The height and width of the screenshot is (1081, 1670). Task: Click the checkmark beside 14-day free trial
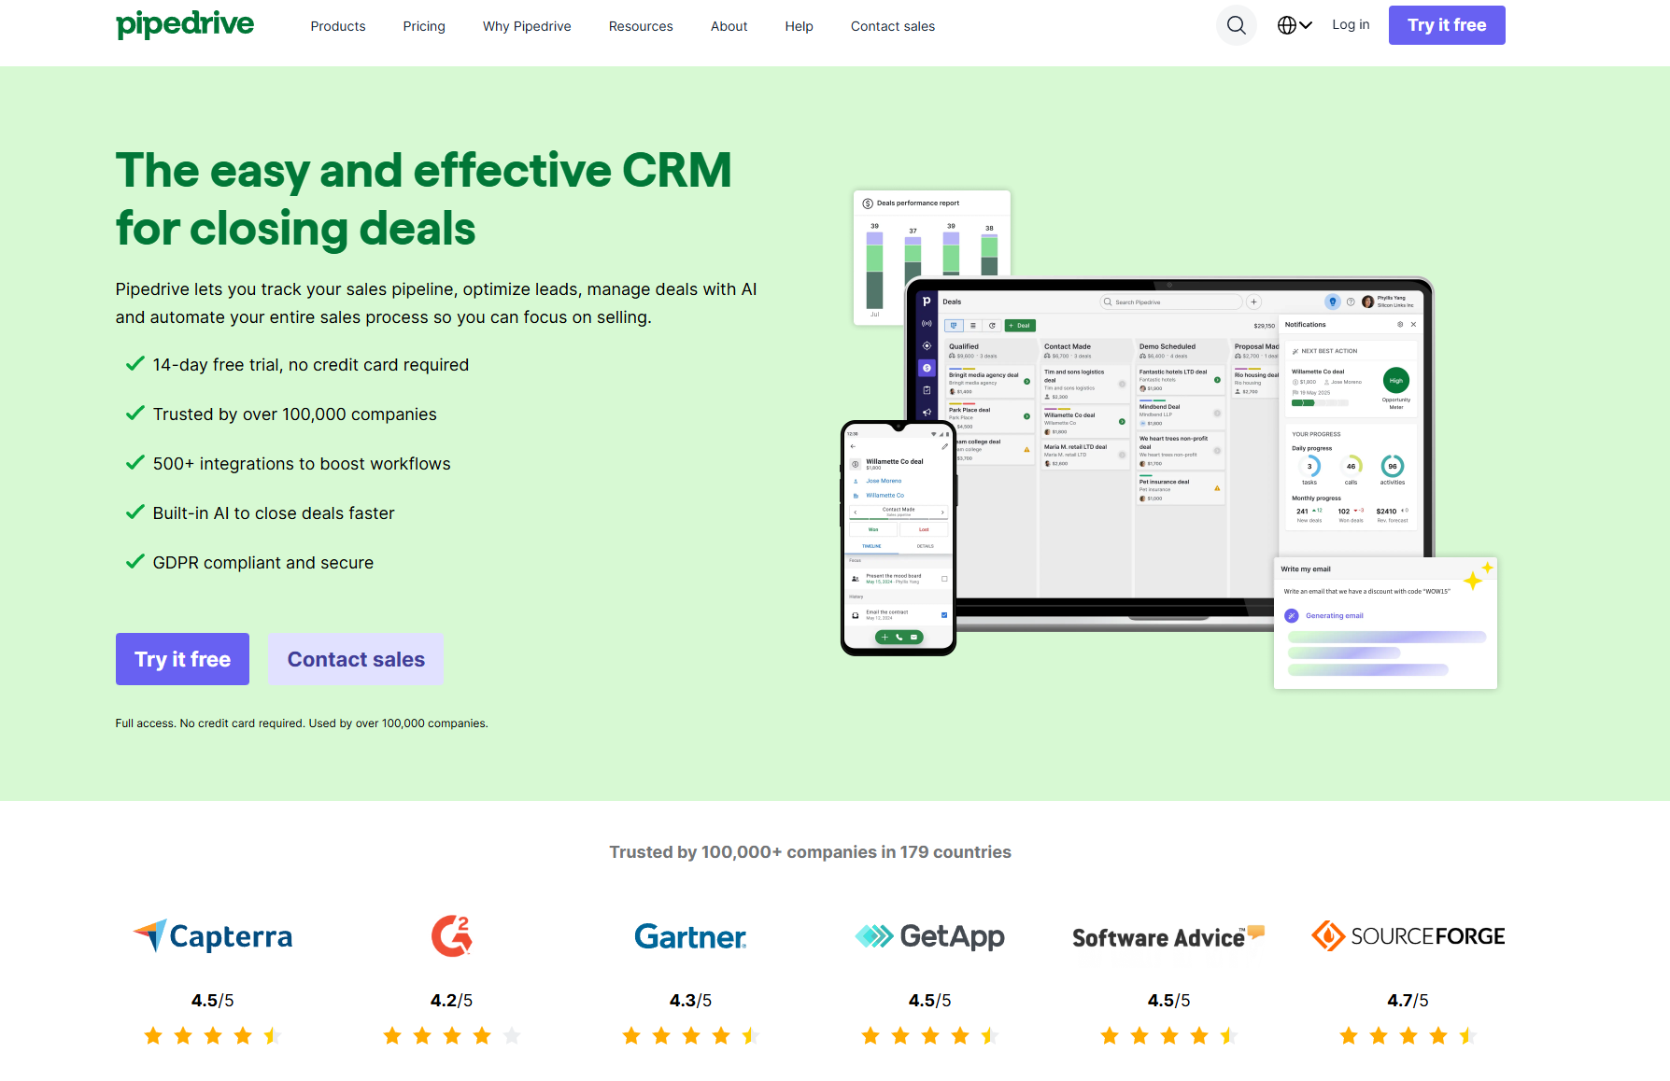coord(135,364)
